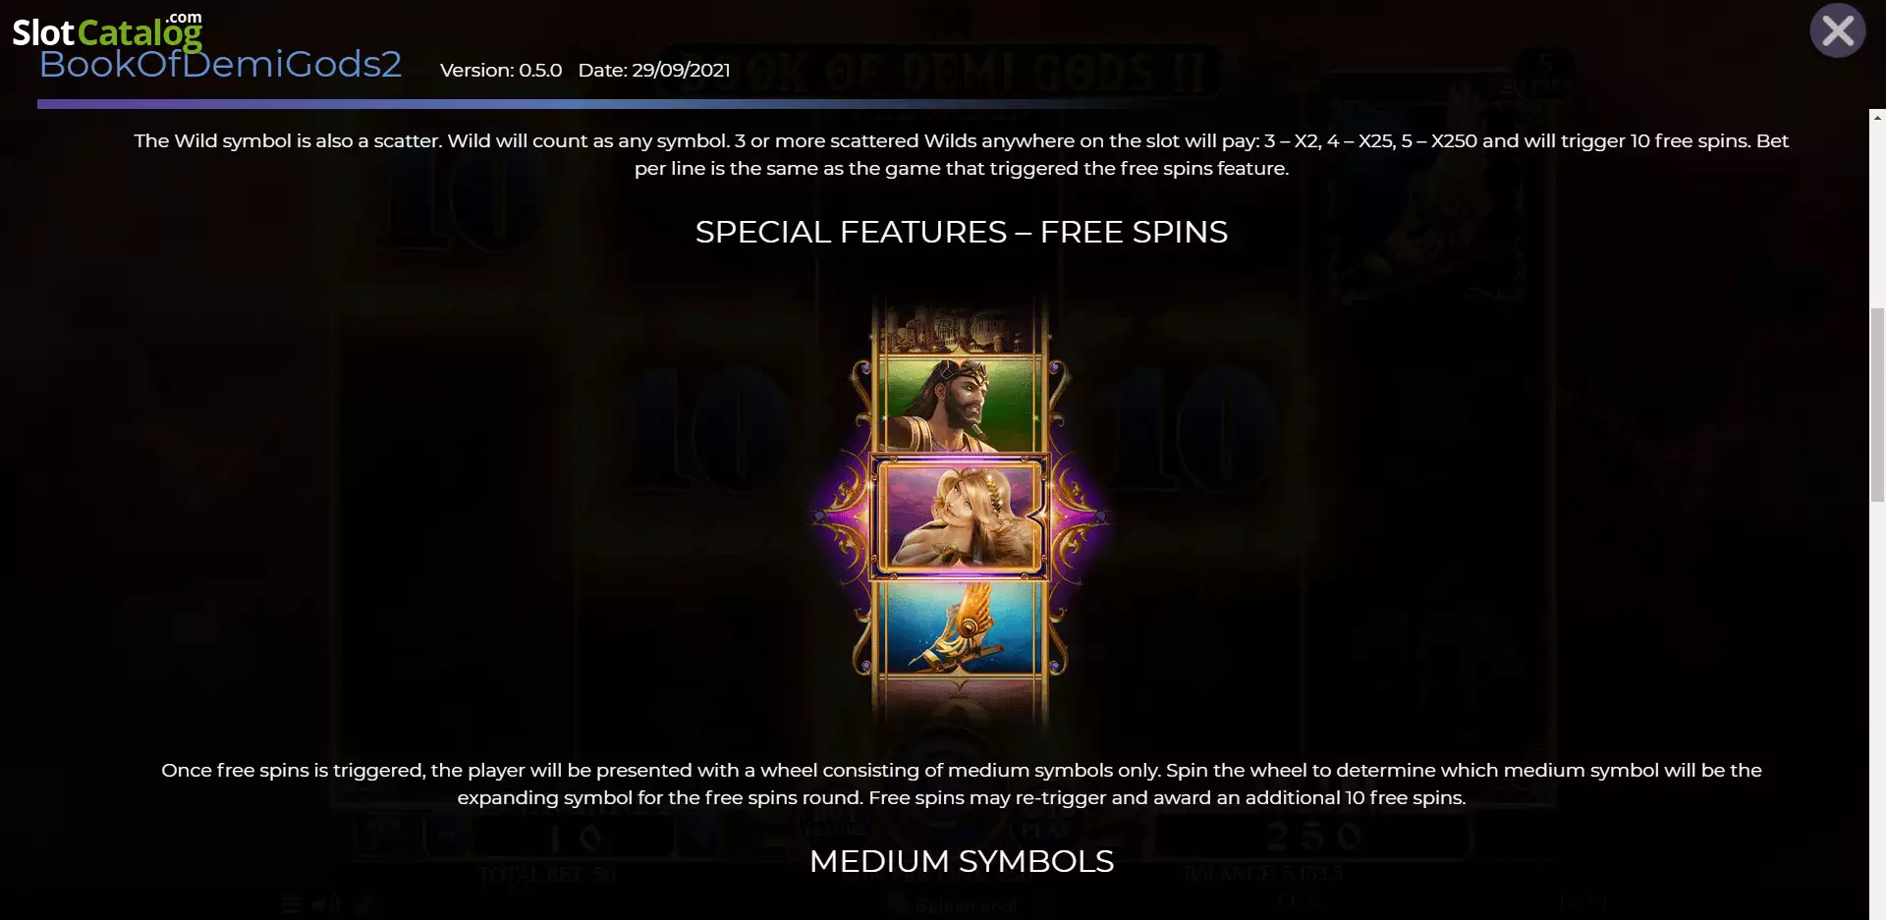Open the SlotCatalog.com logo link

(107, 30)
